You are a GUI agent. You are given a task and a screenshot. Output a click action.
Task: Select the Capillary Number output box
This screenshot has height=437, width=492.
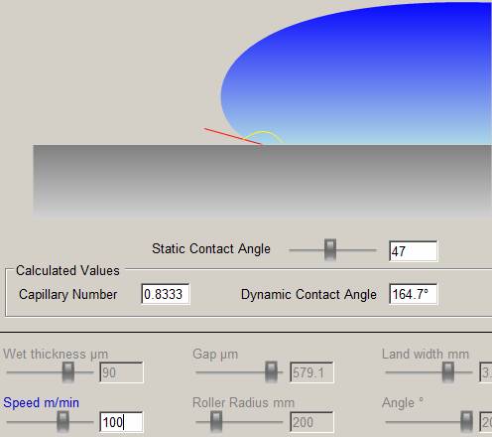click(166, 294)
